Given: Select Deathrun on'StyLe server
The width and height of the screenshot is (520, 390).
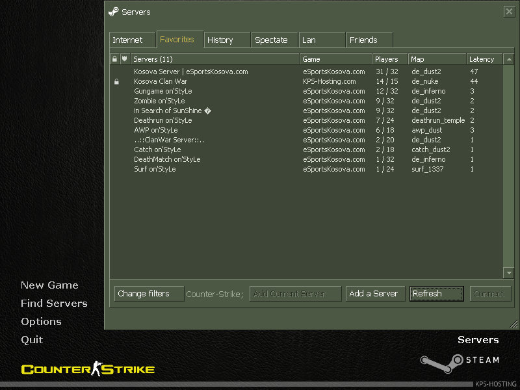Looking at the screenshot, I should pos(306,120).
